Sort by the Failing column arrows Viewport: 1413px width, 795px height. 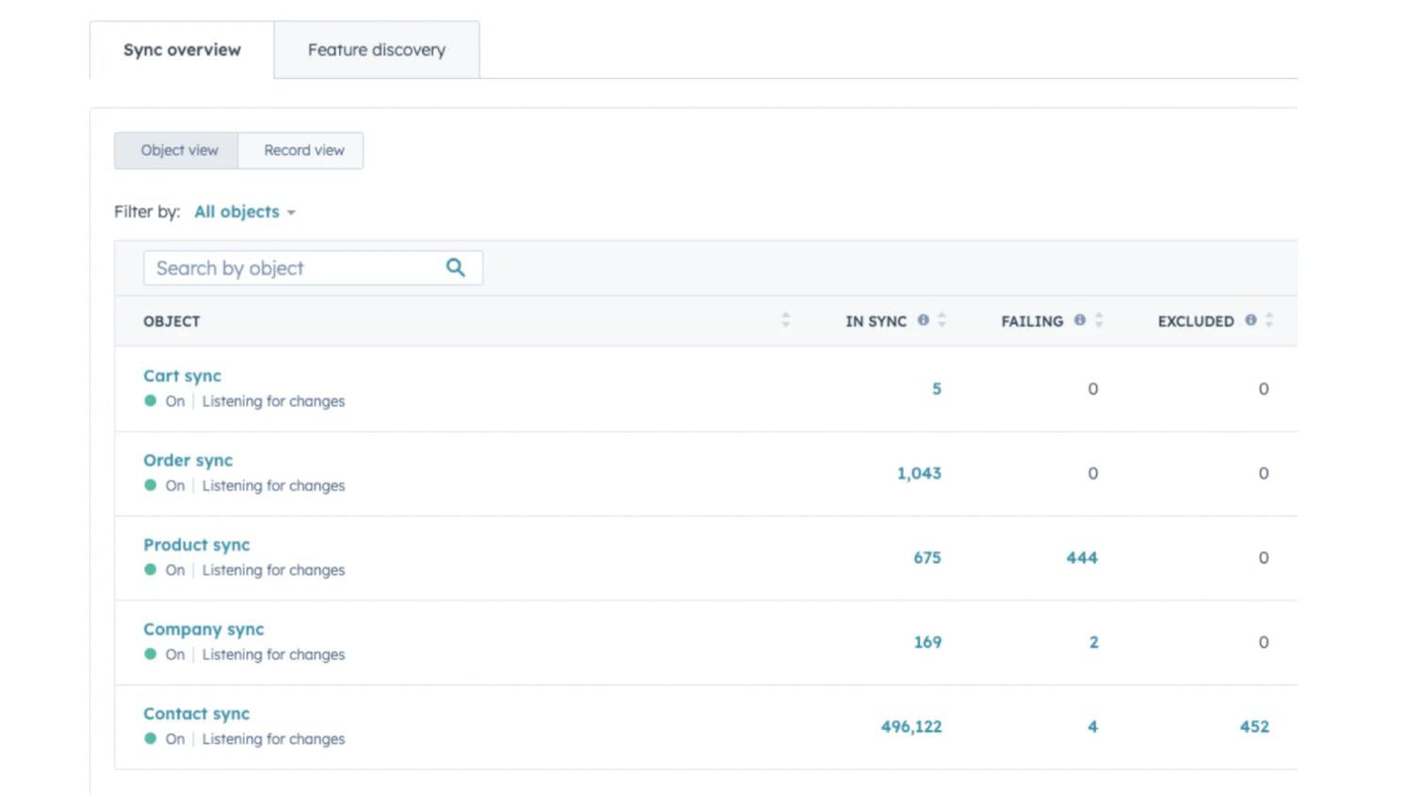point(1098,320)
